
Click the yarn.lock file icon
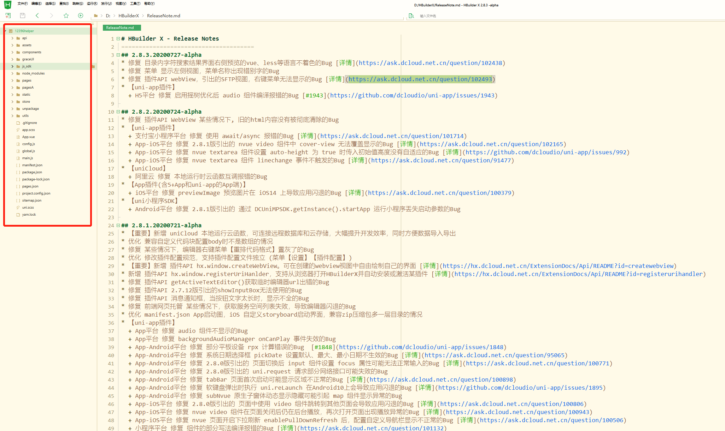click(x=18, y=215)
